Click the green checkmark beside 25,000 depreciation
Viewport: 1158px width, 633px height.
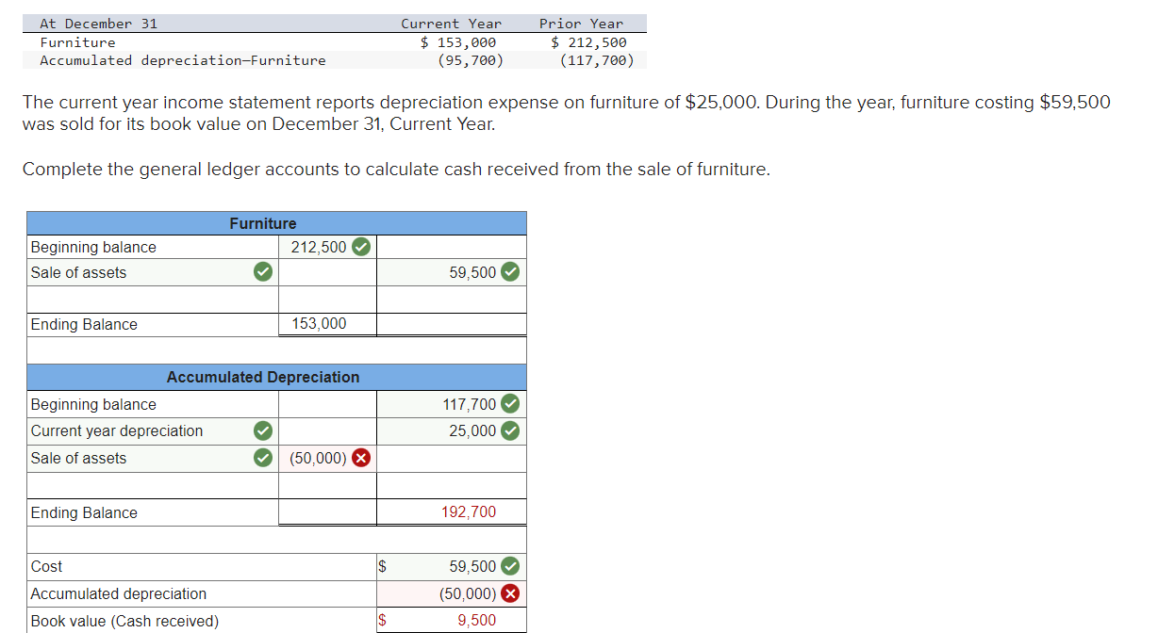(x=511, y=430)
